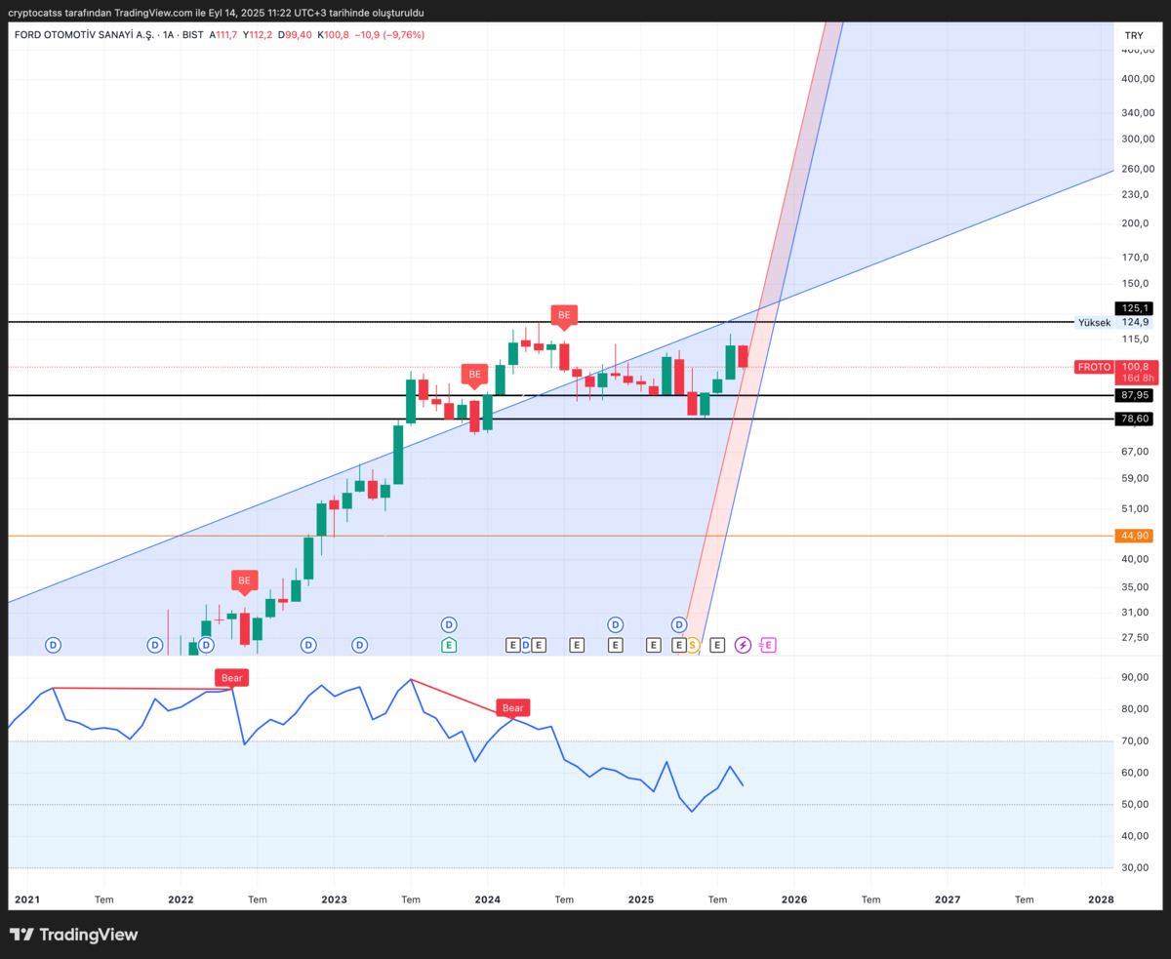
Task: Click the 2023 label on time axis
Action: tap(334, 899)
